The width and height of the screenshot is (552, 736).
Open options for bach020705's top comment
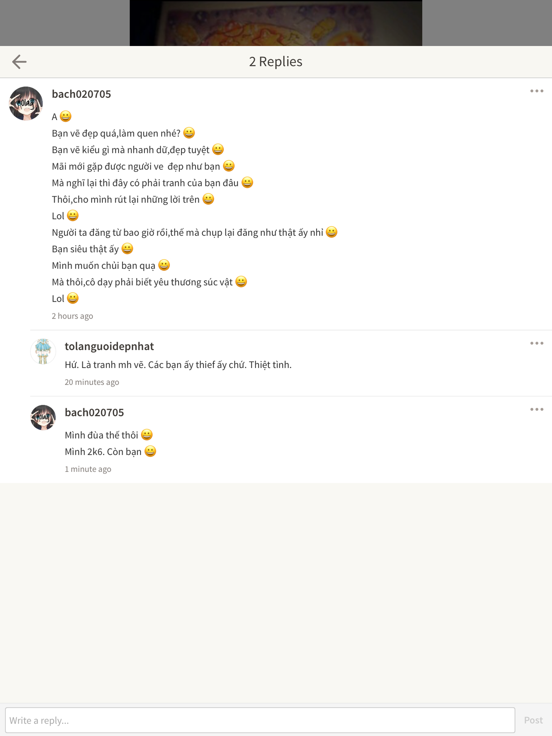[x=537, y=91]
